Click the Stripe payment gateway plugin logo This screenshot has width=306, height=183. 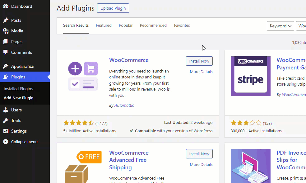(251, 76)
